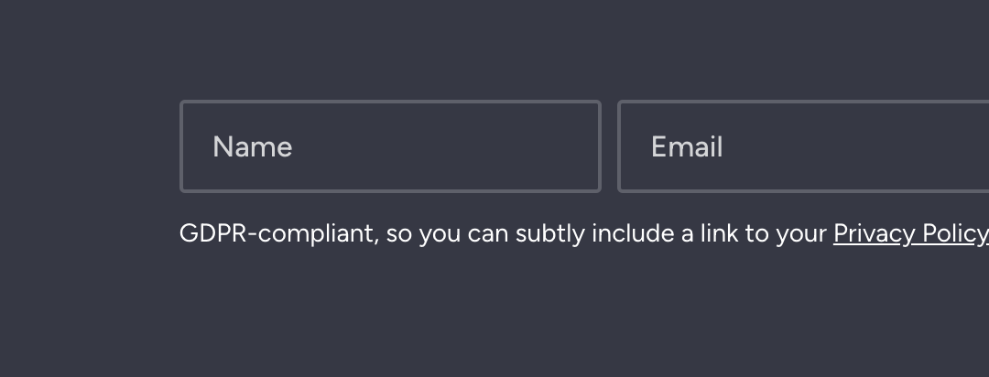This screenshot has height=377, width=989.
Task: Follow the underlined Privacy Policy text
Action: click(911, 234)
